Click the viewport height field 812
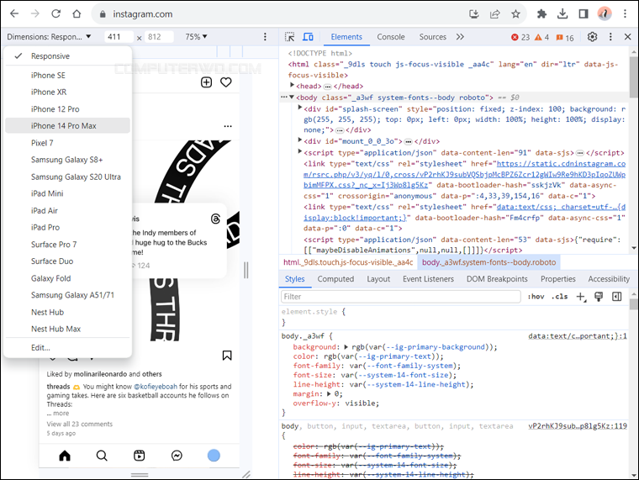 point(160,37)
